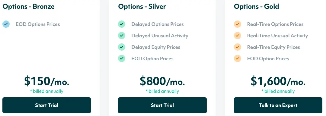This screenshot has height=116, width=326.
Task: Click the Talk to an Expert button
Action: tap(278, 105)
